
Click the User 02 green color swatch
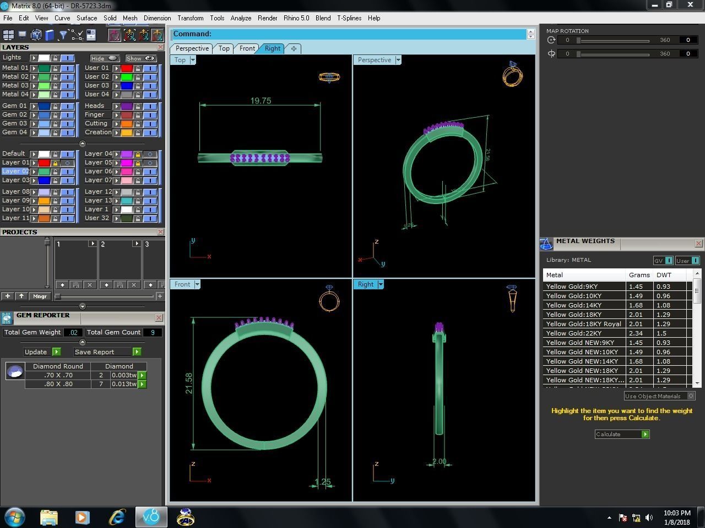127,77
